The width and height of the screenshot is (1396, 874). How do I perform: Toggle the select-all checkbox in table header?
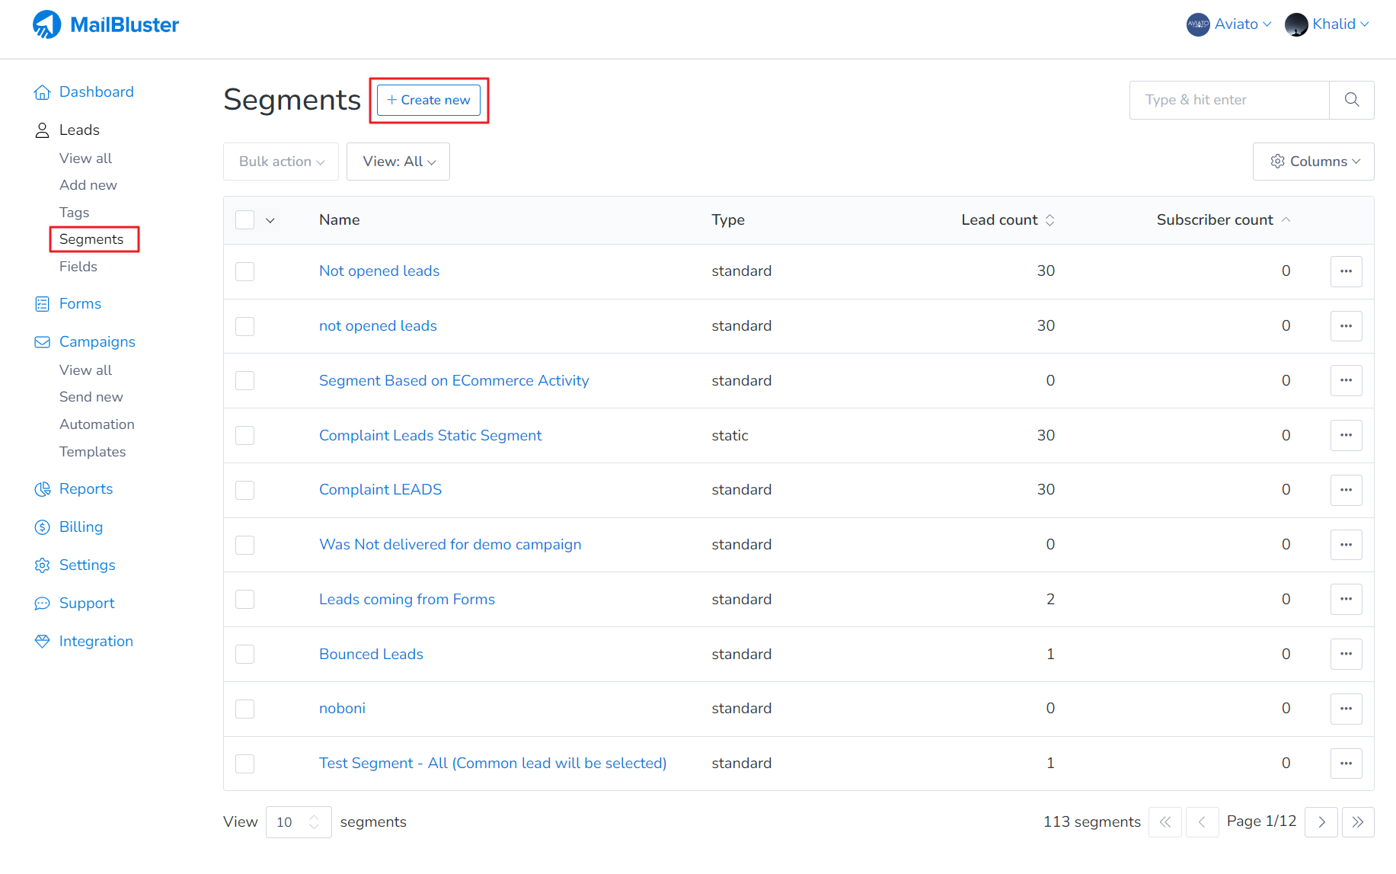(x=244, y=220)
